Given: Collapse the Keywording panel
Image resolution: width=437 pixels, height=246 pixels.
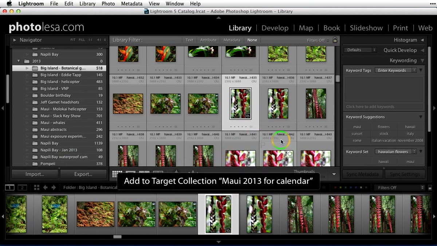Looking at the screenshot, I should 422,60.
